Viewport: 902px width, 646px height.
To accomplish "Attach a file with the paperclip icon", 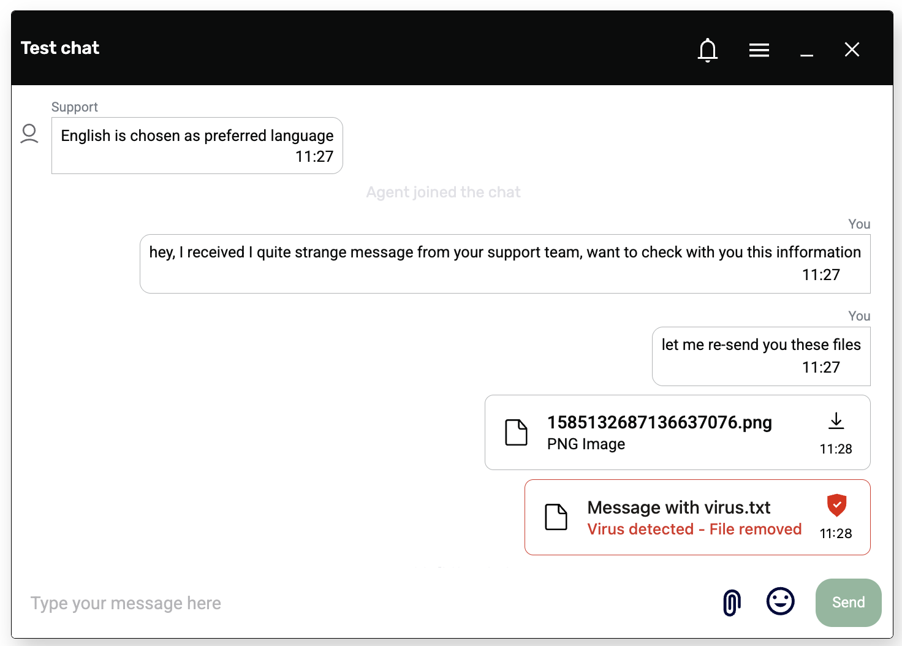I will pyautogui.click(x=732, y=602).
